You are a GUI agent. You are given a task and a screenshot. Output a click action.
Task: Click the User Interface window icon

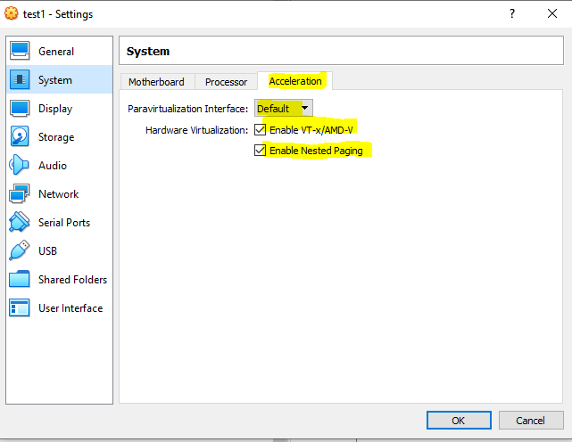20,307
